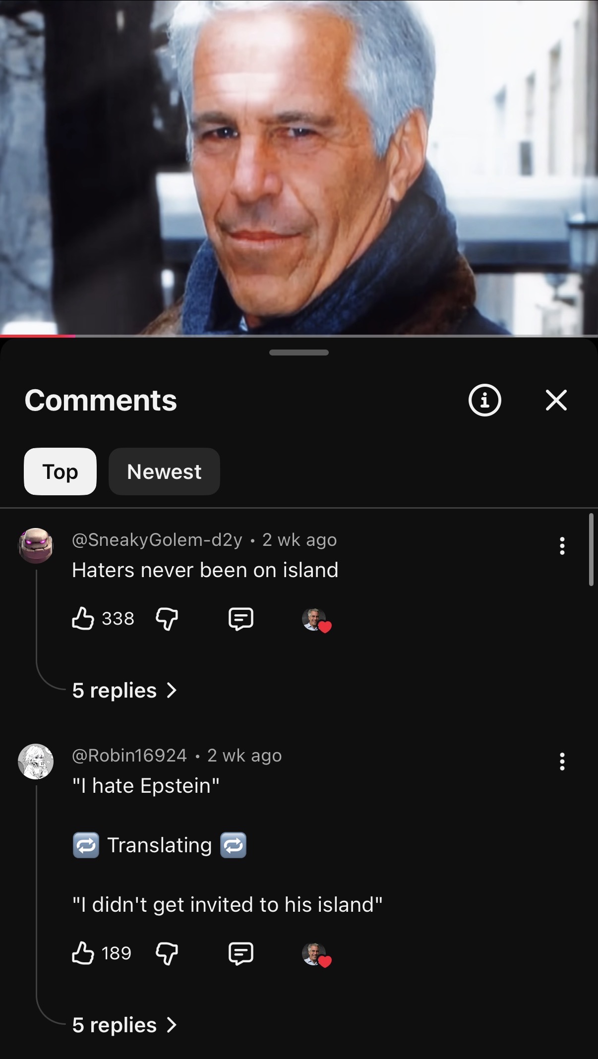Screen dimensions: 598x1059
Task: Sort comments by Top
Action: (60, 471)
